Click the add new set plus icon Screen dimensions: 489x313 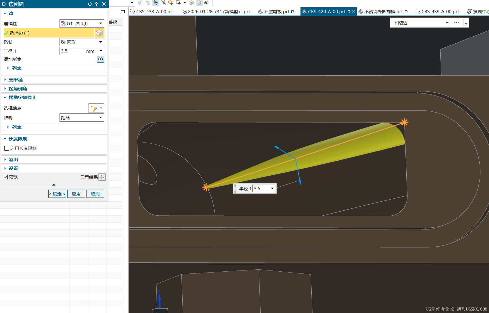point(100,59)
